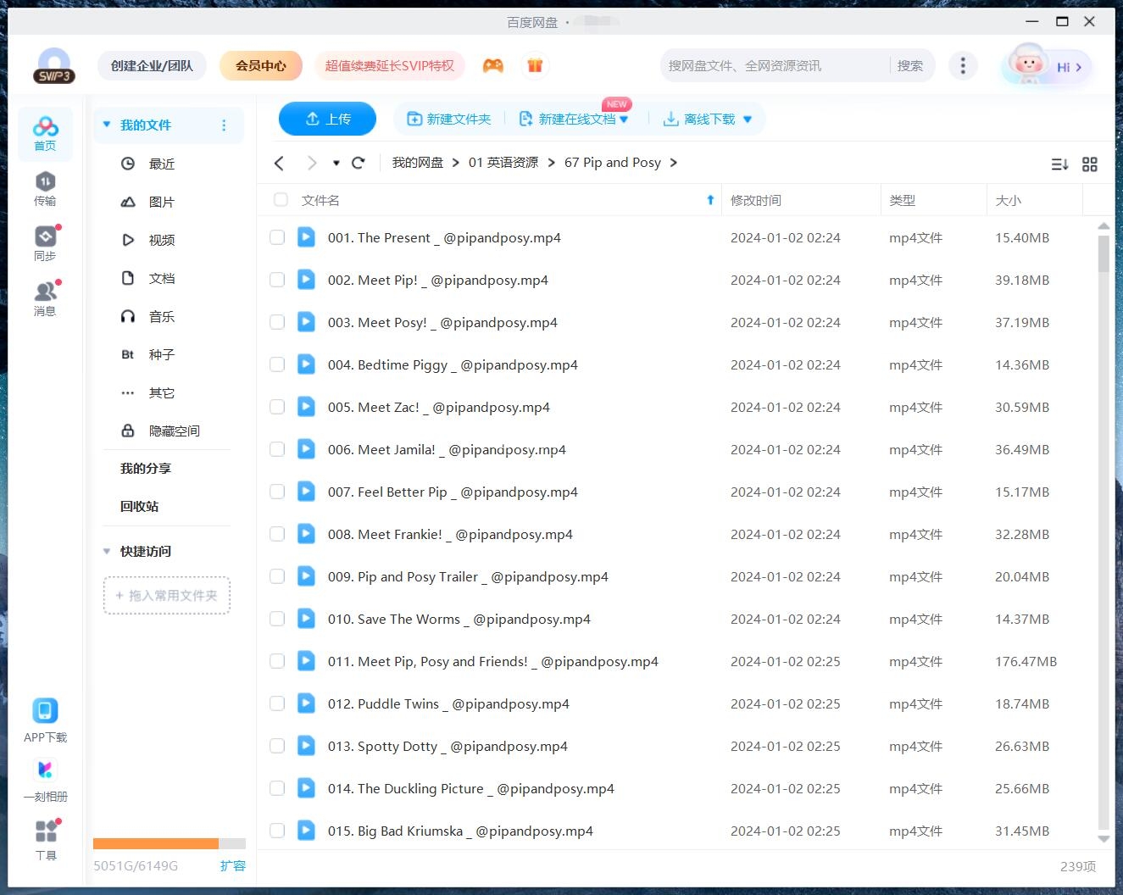The height and width of the screenshot is (895, 1123).
Task: Expand the chevron after 67 Pip and Posy
Action: 674,163
